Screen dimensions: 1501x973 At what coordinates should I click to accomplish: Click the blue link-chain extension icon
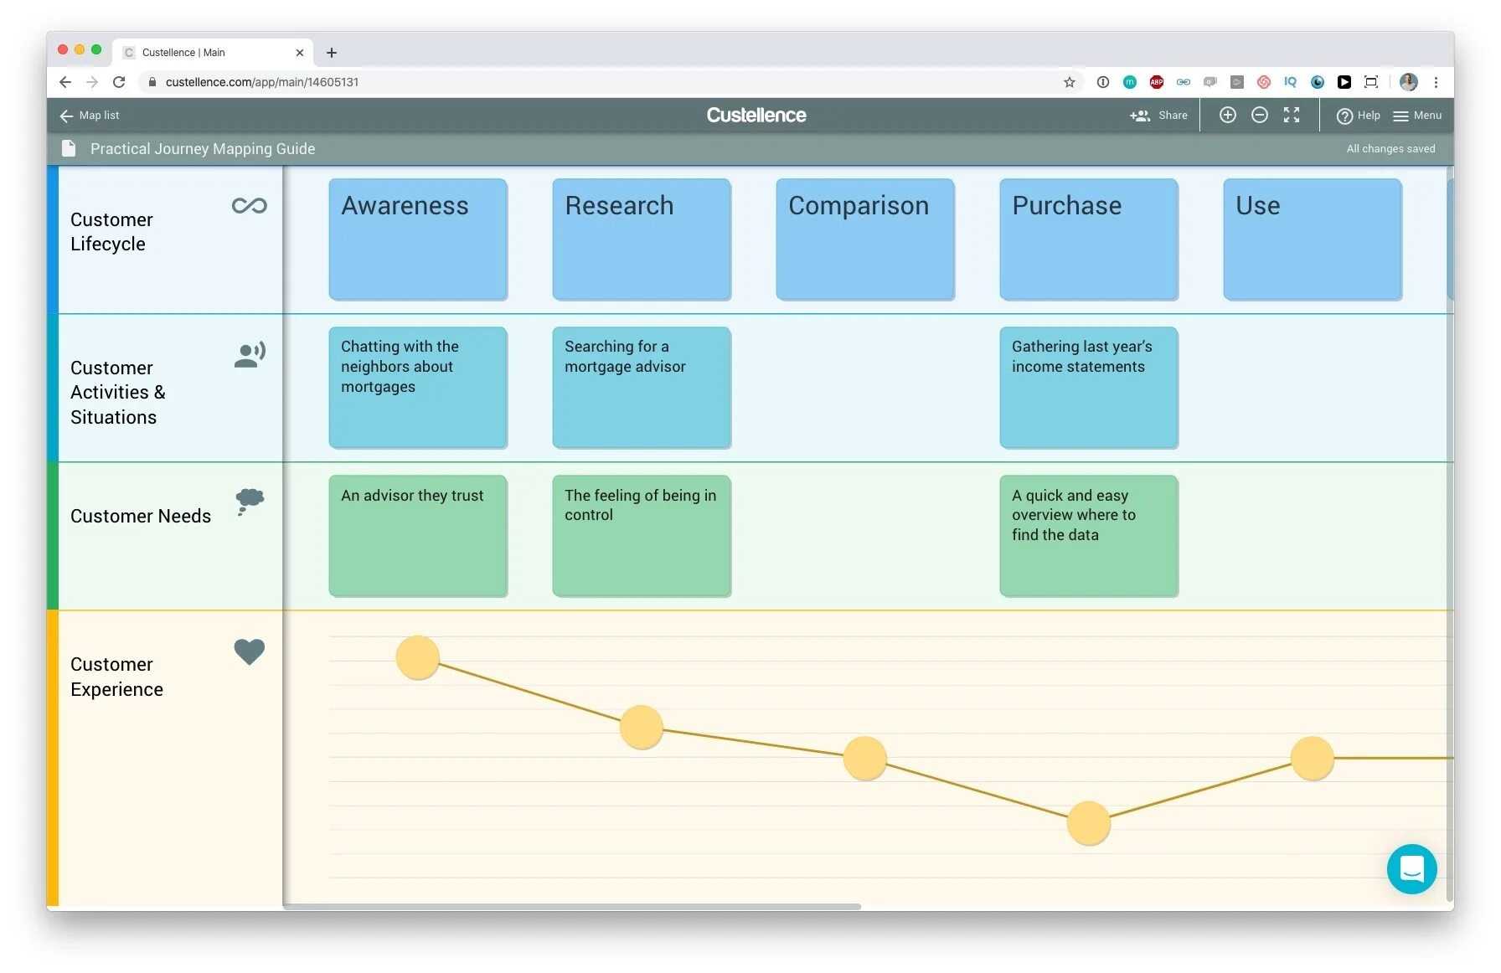click(1184, 82)
